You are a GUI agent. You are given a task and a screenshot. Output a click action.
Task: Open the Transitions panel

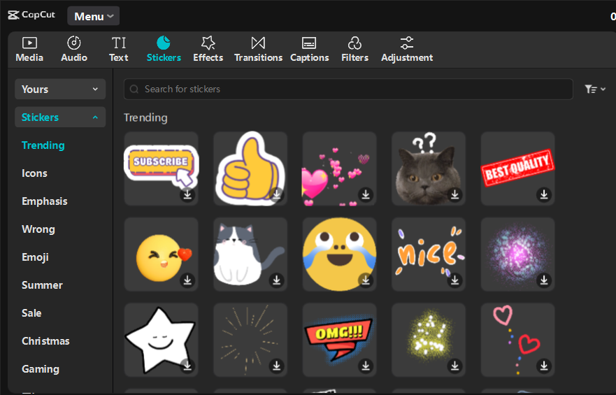[x=258, y=50]
